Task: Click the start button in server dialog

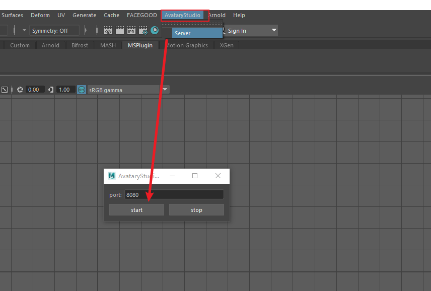Action: point(136,210)
